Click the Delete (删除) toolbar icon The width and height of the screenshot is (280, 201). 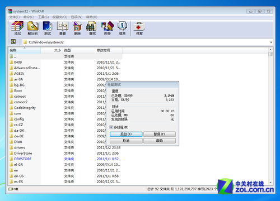pos(77,28)
